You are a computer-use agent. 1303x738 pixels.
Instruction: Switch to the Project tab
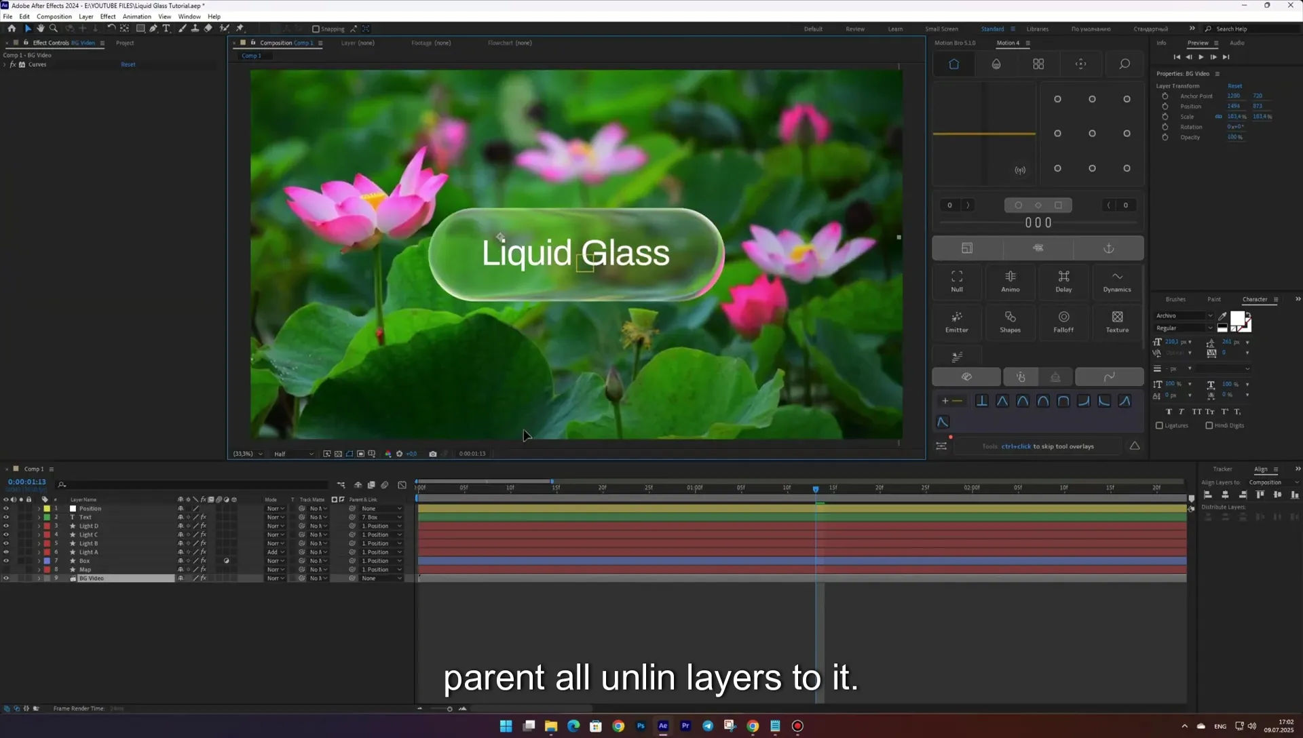(125, 43)
